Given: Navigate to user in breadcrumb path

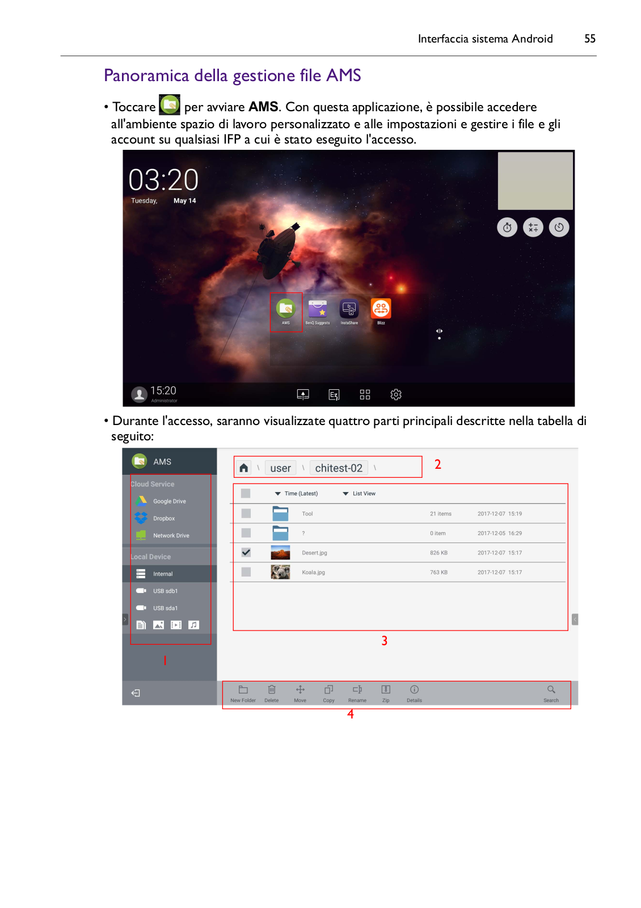Looking at the screenshot, I should click(281, 468).
